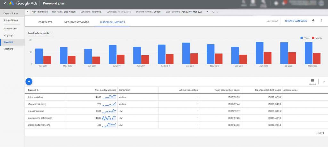
Task: Click the trend sparkline for search engine optimization
Action: (x=109, y=118)
